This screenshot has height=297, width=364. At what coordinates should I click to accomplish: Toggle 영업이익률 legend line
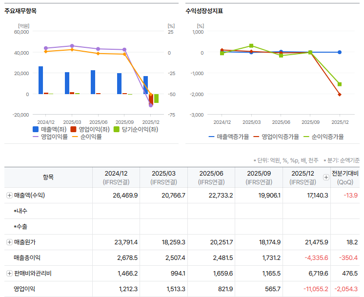coord(50,137)
